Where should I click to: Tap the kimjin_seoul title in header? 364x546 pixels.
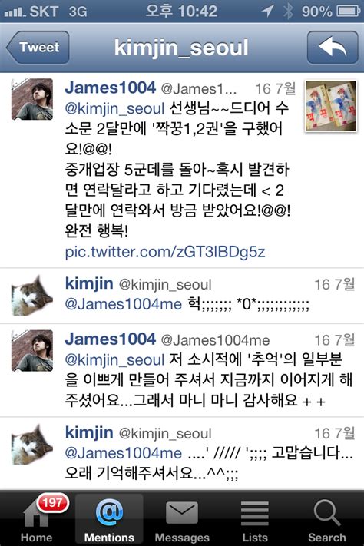[181, 48]
